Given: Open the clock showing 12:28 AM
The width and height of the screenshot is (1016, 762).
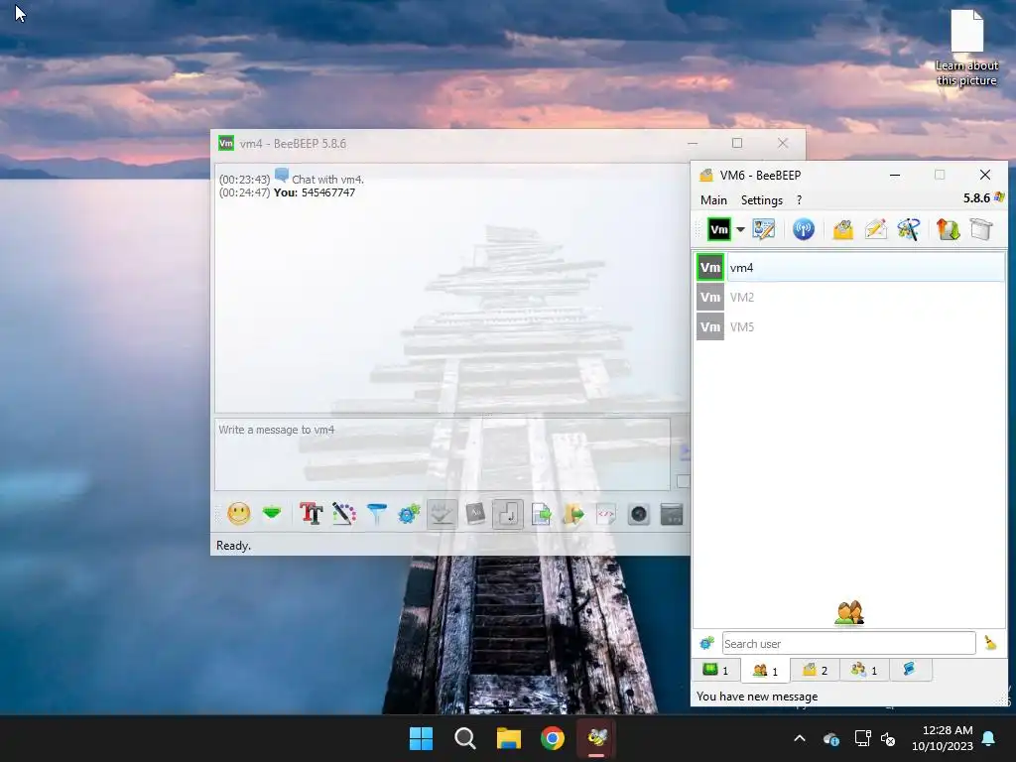Looking at the screenshot, I should (x=943, y=738).
